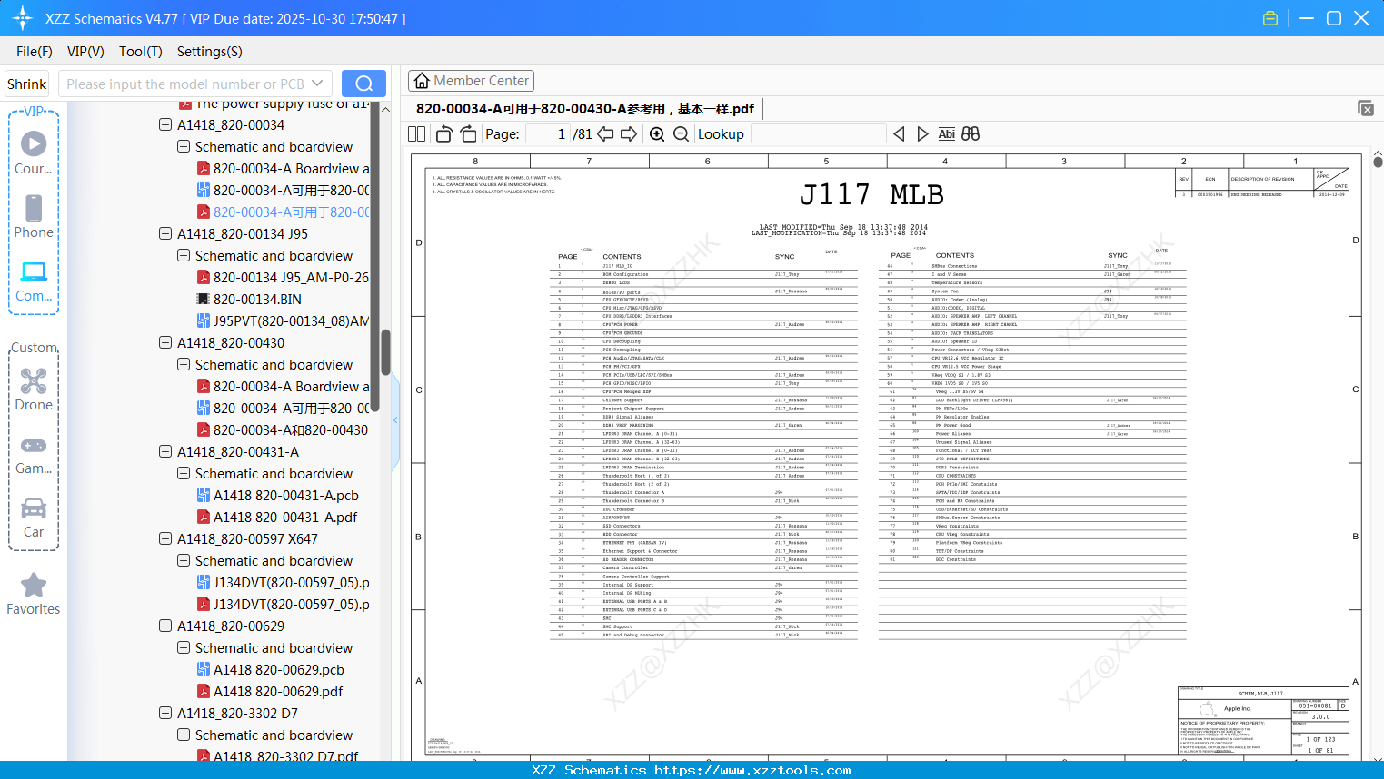Click the zoom out magnifier icon
Viewport: 1384px width, 779px height.
[x=681, y=134]
